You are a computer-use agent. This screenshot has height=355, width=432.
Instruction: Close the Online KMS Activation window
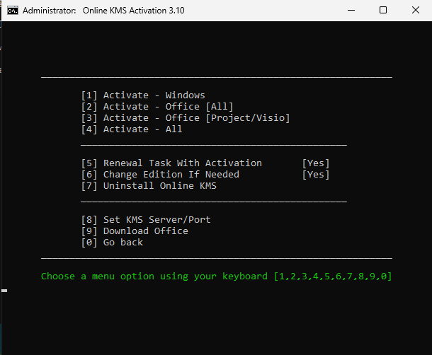point(416,11)
